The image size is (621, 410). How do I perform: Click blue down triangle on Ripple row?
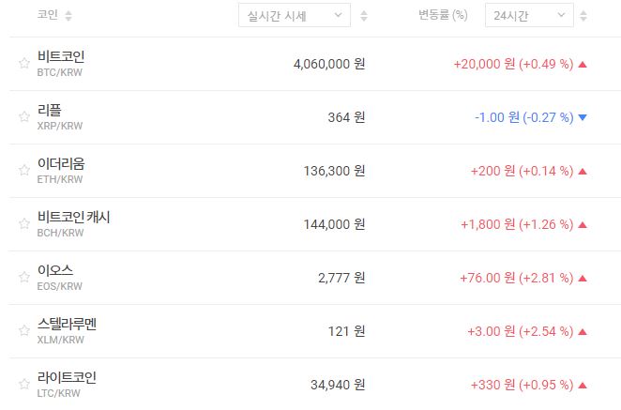[583, 118]
